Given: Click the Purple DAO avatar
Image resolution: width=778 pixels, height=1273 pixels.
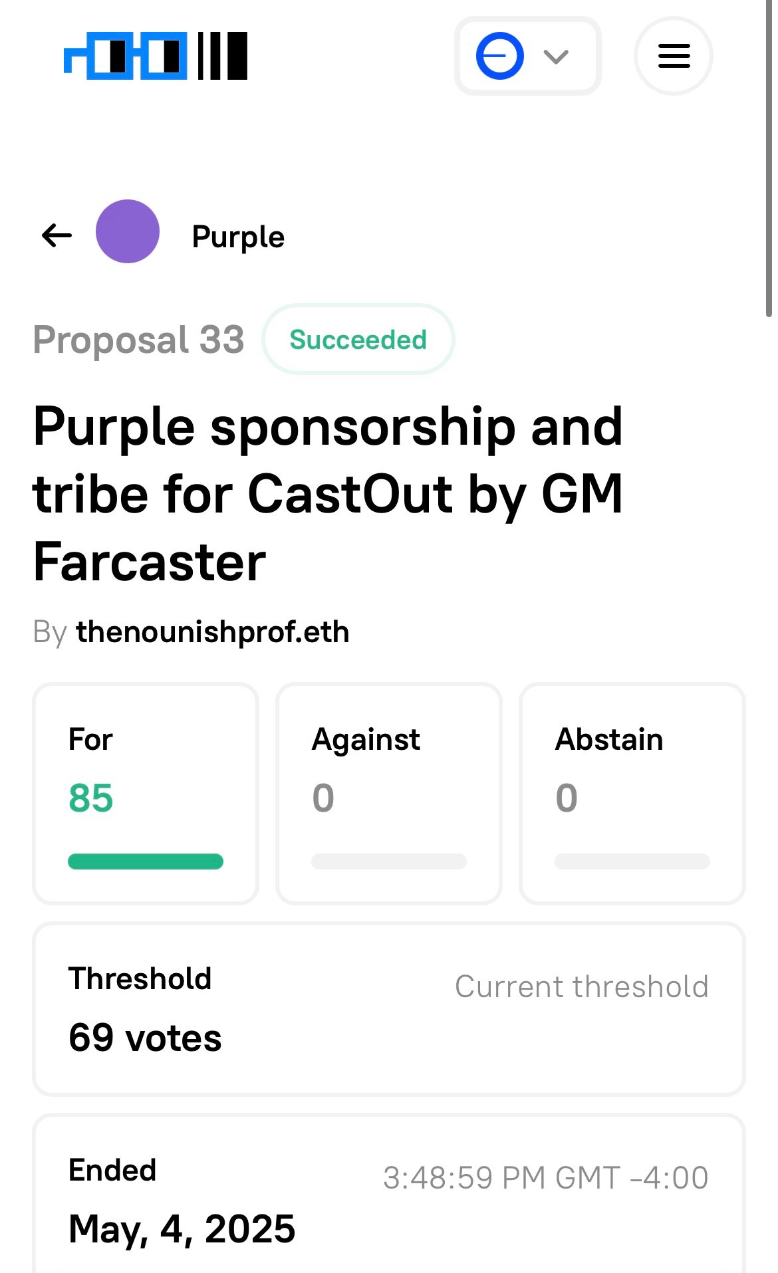Looking at the screenshot, I should click(128, 231).
